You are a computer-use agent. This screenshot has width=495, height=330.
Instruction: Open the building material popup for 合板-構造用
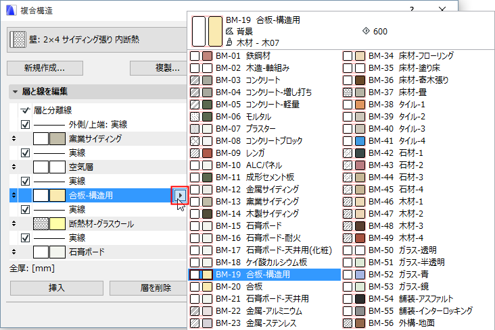click(180, 196)
